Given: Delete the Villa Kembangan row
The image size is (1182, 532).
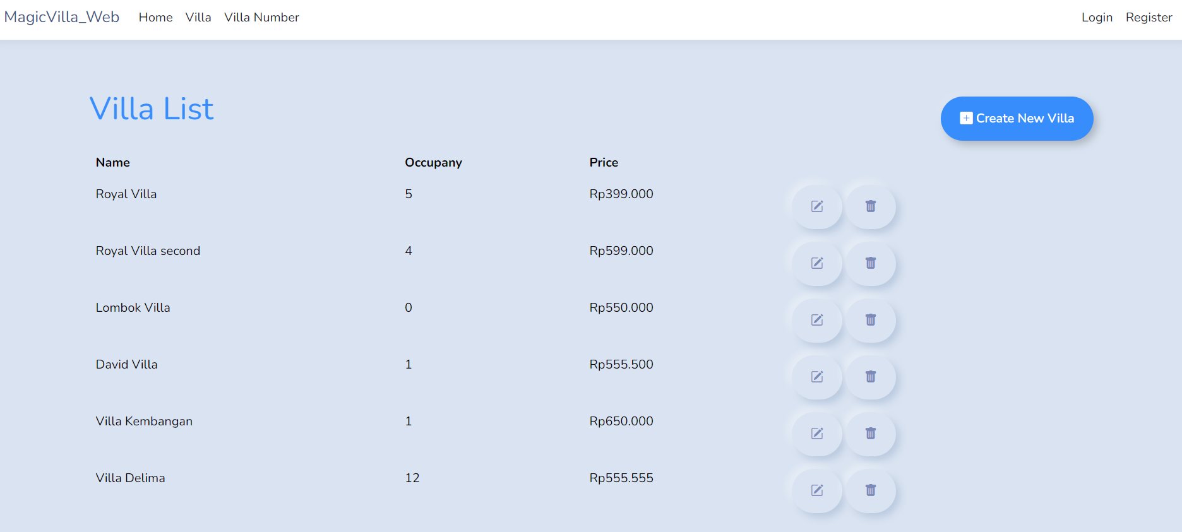Looking at the screenshot, I should (x=870, y=434).
